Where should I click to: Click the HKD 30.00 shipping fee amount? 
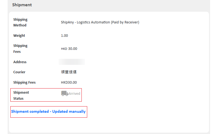[x=69, y=49]
